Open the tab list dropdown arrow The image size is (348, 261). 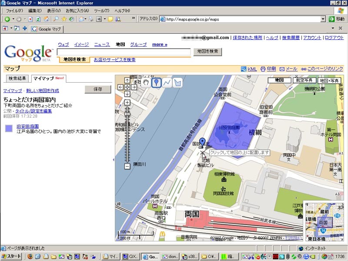(333, 28)
